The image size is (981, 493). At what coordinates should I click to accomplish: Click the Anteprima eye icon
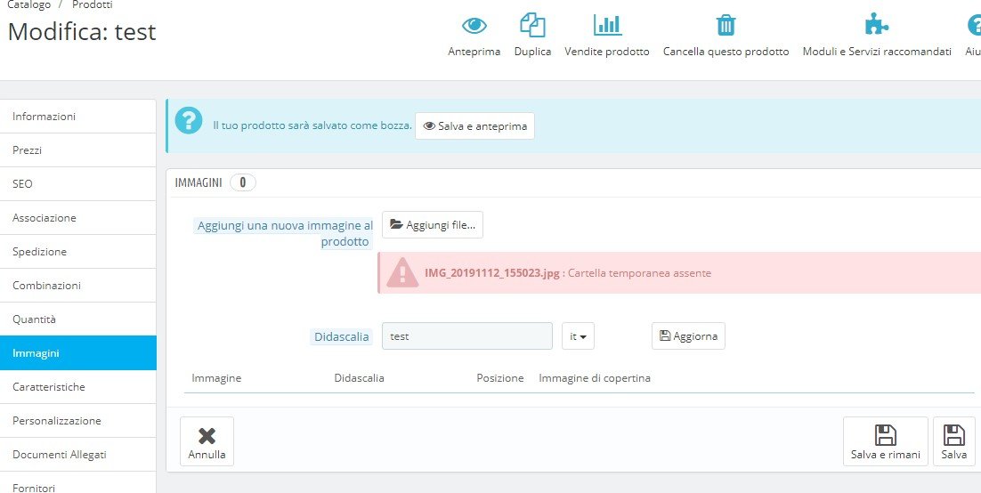click(474, 26)
